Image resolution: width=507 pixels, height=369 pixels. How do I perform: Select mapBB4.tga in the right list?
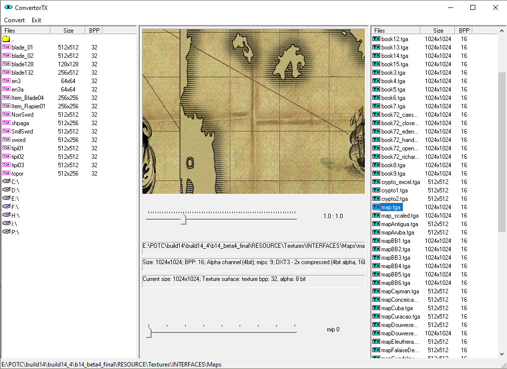pos(396,266)
